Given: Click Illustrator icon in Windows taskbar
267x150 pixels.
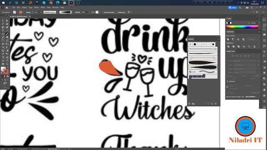Looking at the screenshot, I should point(71,3).
